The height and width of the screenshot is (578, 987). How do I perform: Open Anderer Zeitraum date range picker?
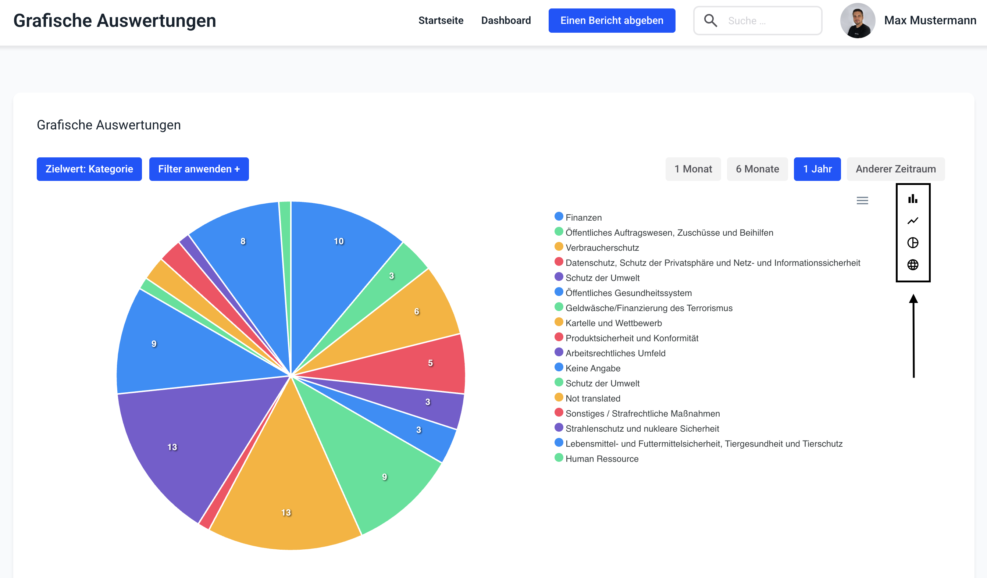coord(895,169)
